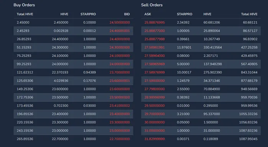
Task: Click buy total 173.45536
Action: [x=25, y=106]
